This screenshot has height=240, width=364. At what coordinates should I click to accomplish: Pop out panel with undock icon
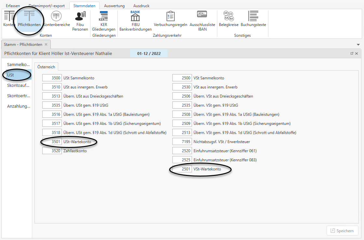tap(352, 53)
